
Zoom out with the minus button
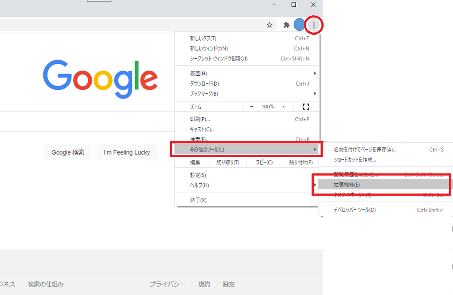click(251, 106)
